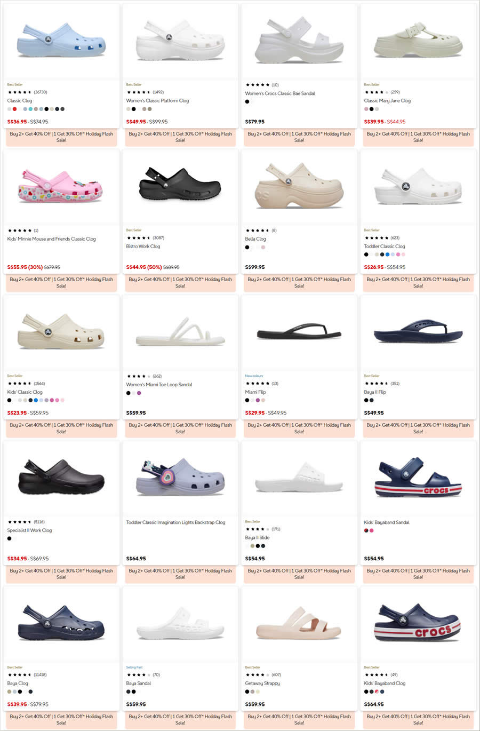Screen dimensions: 480x731
Task: Open the Baya II Flip title link
Action: click(x=375, y=392)
